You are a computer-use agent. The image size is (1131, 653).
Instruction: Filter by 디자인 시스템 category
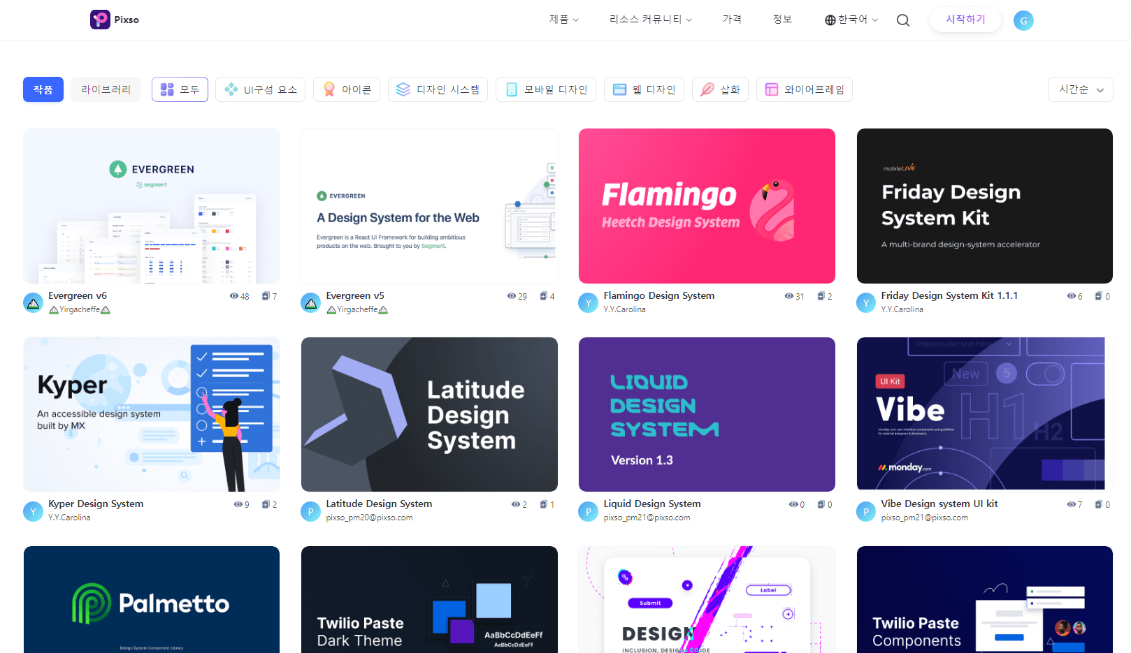pos(438,89)
